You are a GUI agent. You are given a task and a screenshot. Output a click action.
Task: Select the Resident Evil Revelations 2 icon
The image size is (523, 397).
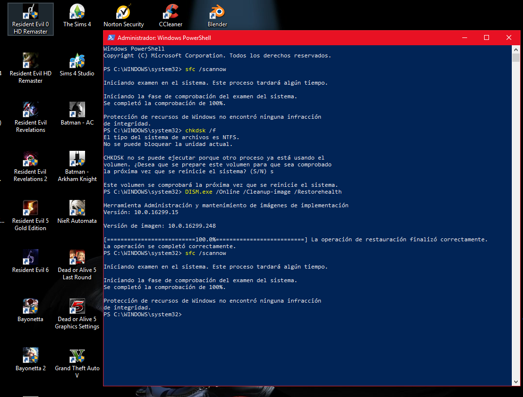point(30,166)
